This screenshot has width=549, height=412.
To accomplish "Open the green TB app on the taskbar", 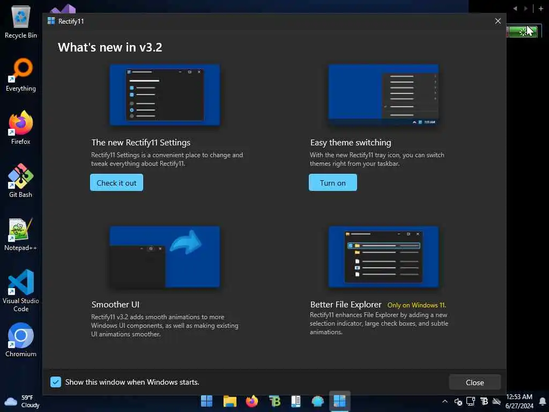I will [275, 401].
